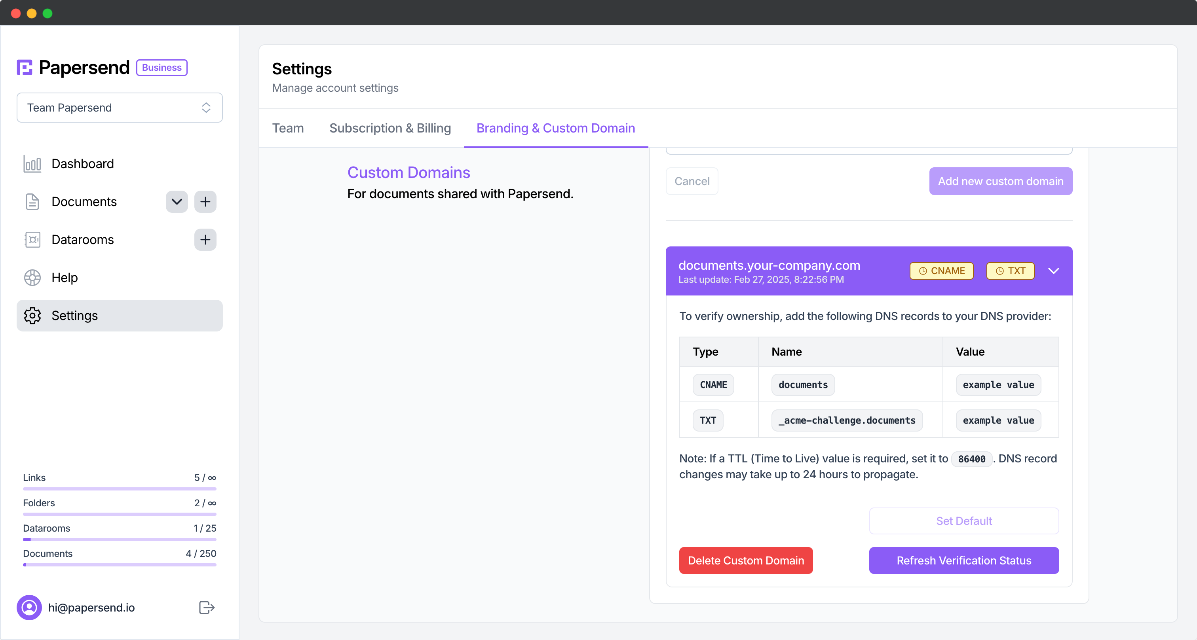Click the Documents file icon

32,202
